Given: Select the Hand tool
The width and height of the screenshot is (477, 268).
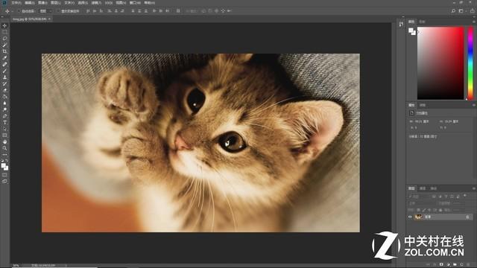Looking at the screenshot, I should 4,142.
